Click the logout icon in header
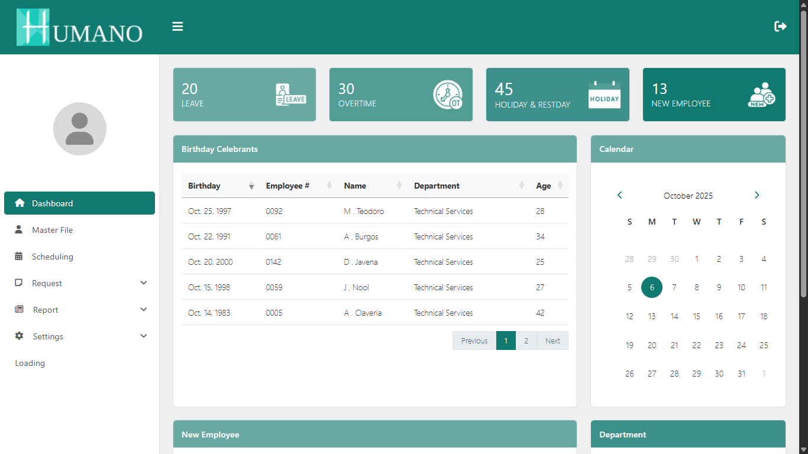 click(780, 27)
